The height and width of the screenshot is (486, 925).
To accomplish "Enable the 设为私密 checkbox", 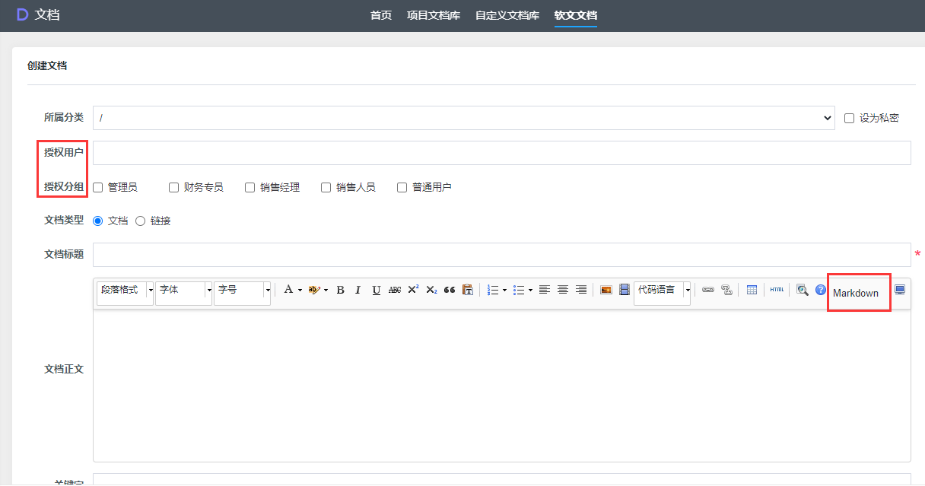I will click(850, 118).
